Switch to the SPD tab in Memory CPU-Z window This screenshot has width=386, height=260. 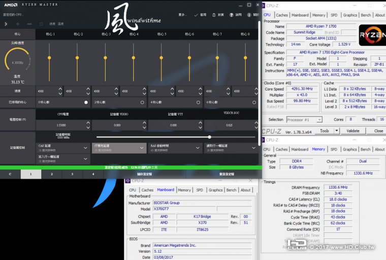click(333, 150)
